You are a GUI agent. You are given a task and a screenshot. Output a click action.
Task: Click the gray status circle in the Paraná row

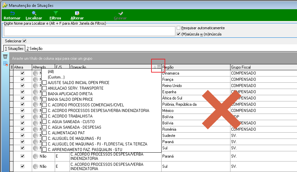36,156
